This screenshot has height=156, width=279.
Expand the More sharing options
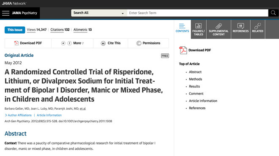click(x=79, y=43)
